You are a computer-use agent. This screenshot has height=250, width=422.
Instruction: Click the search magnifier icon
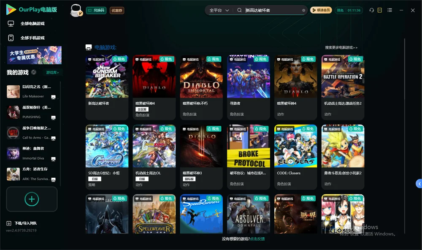click(239, 10)
